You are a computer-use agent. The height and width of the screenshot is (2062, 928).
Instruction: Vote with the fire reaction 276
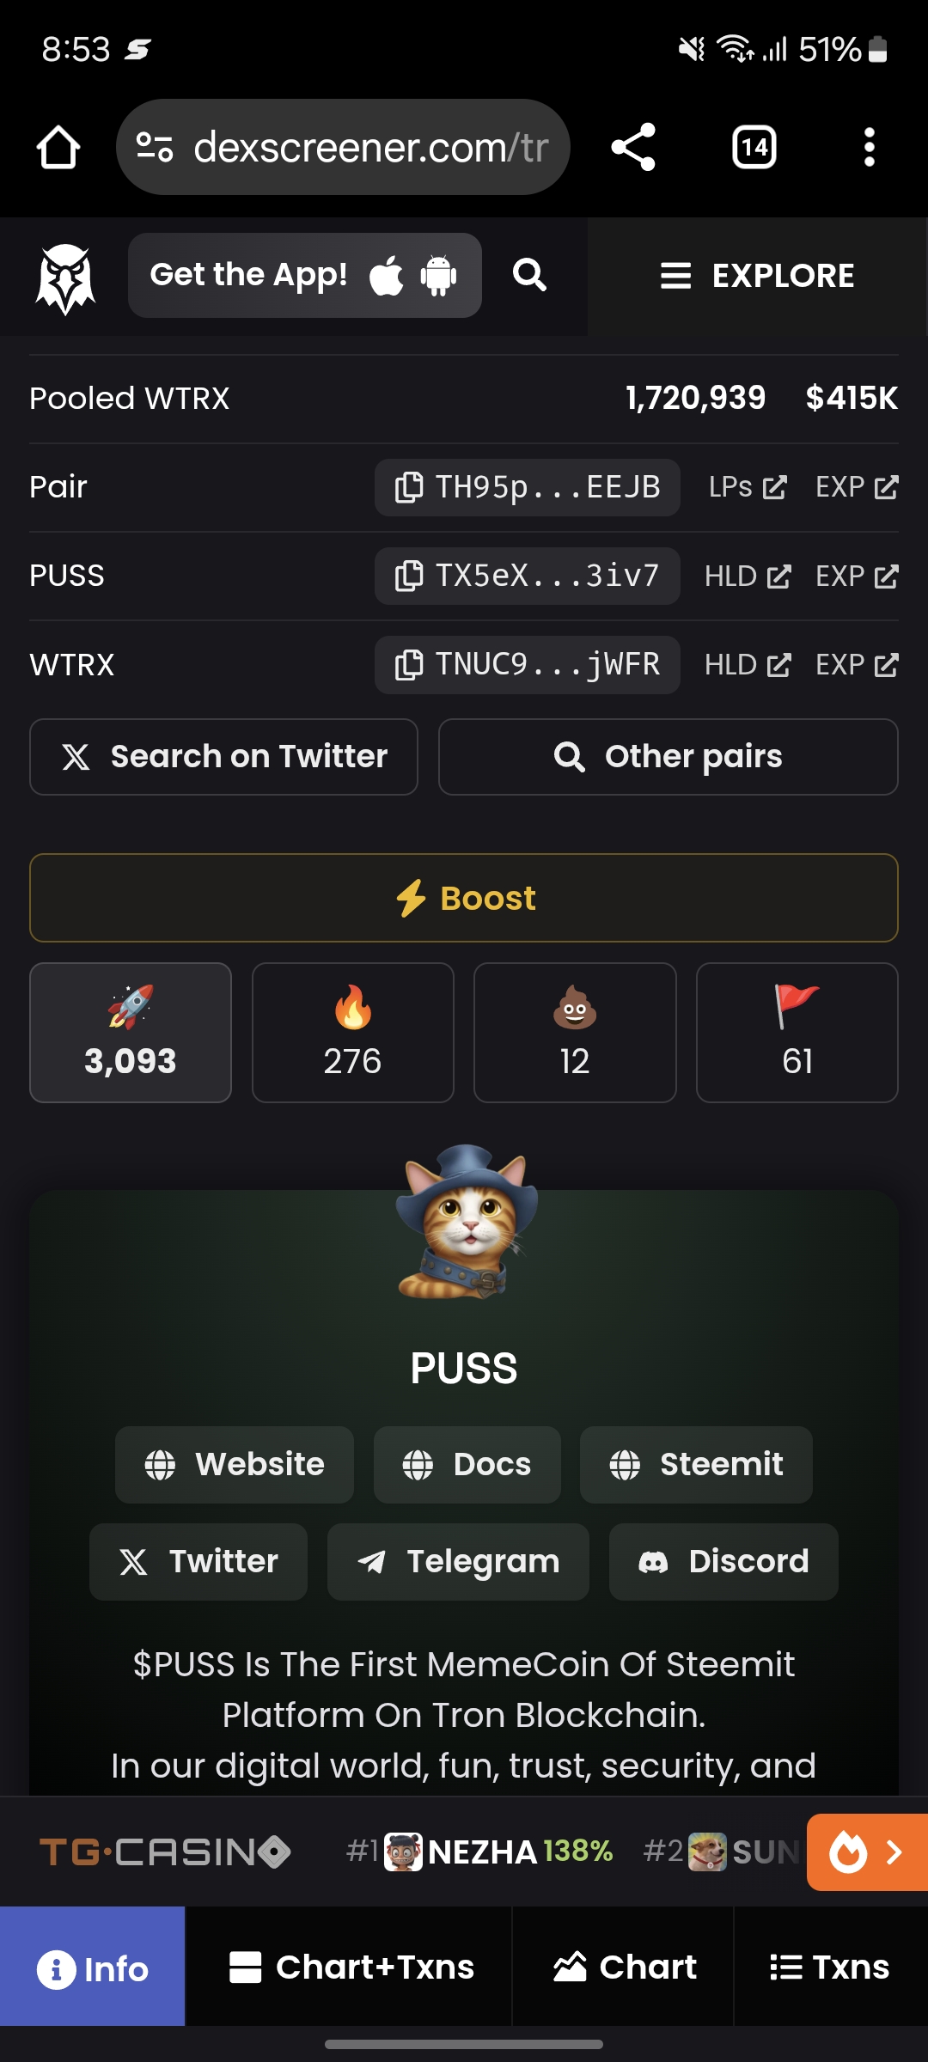click(352, 1033)
